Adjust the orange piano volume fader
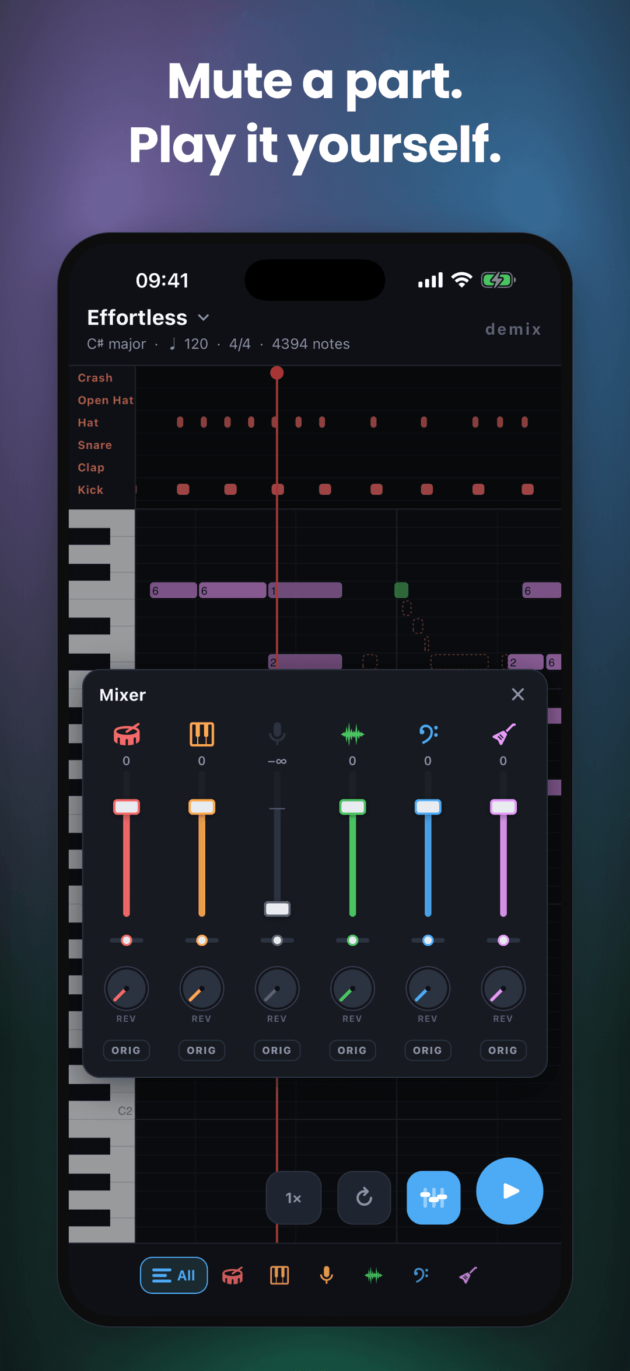 tap(202, 807)
